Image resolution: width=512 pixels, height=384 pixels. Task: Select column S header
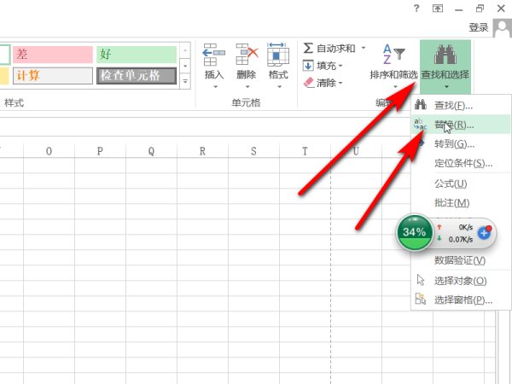(x=253, y=151)
